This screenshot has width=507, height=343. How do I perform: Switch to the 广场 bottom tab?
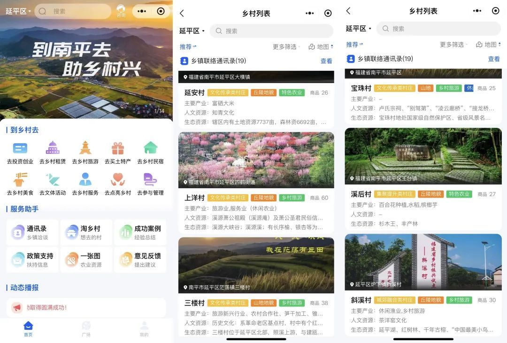(x=86, y=329)
